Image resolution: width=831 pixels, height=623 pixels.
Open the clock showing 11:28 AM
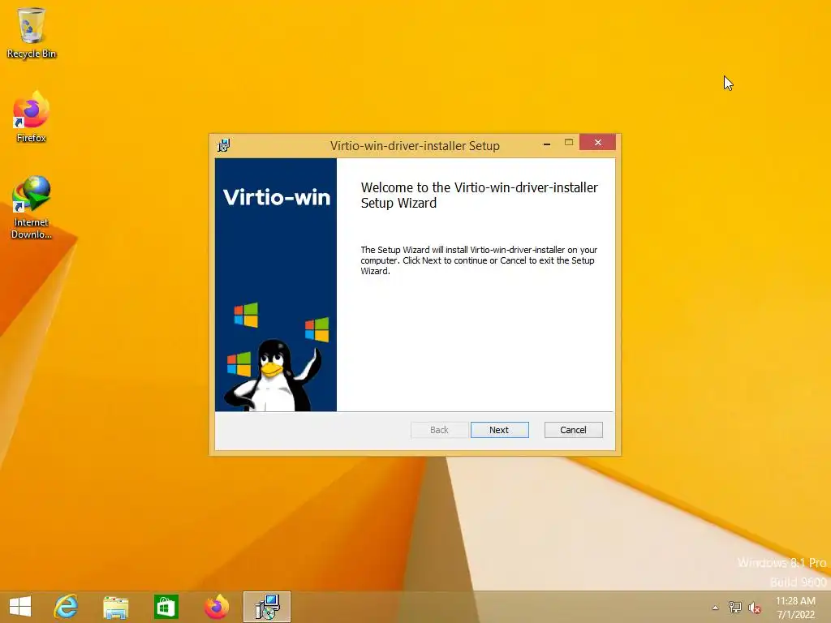click(x=795, y=608)
